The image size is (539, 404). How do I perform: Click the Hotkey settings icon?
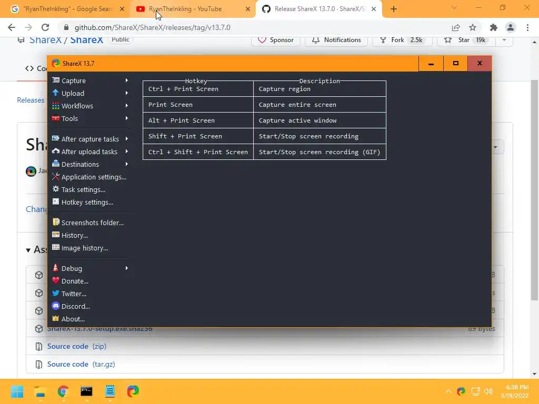pos(56,201)
